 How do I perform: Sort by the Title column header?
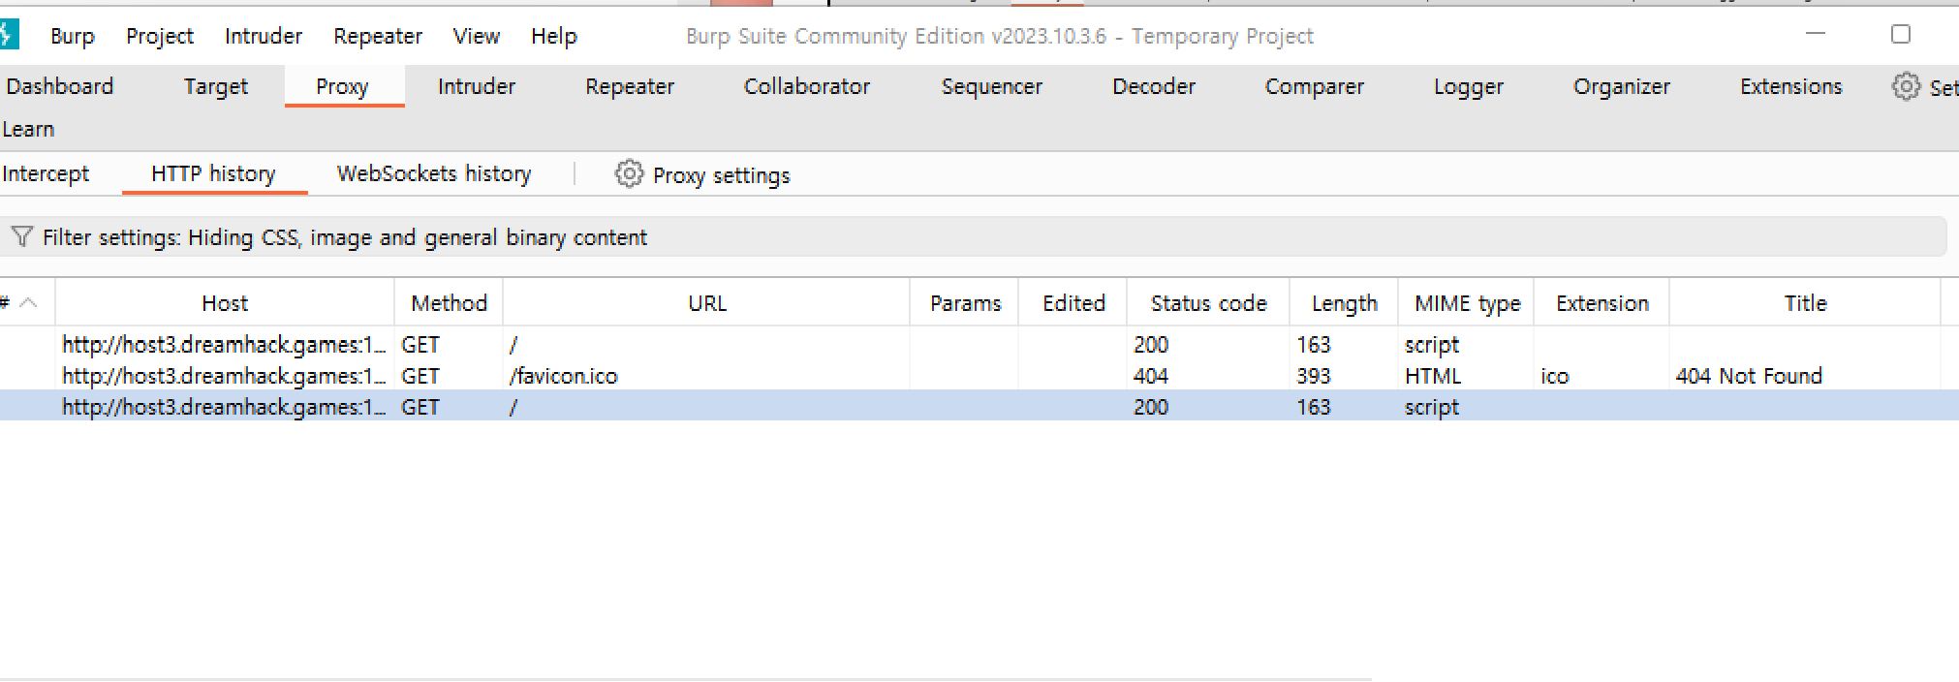[1805, 303]
